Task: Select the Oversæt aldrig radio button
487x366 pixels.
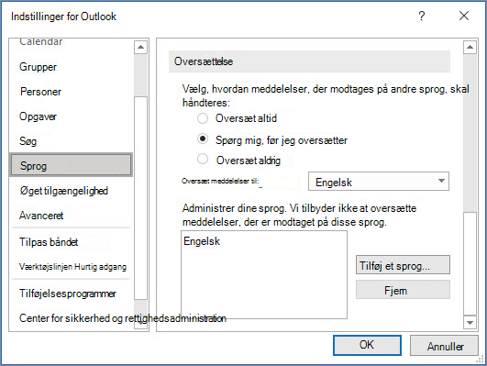Action: pos(203,159)
